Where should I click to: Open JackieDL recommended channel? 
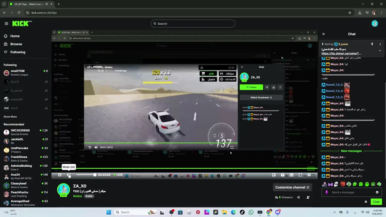(26, 141)
